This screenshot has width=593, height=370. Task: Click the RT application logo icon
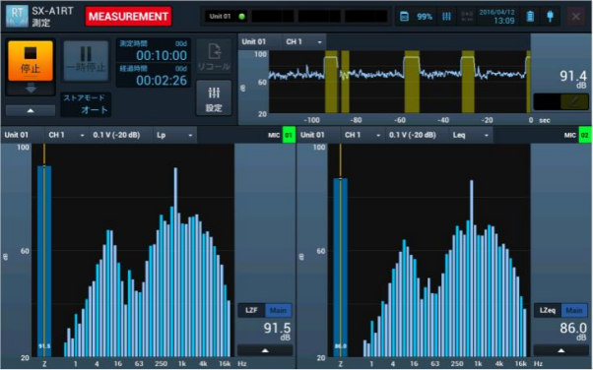(x=17, y=16)
